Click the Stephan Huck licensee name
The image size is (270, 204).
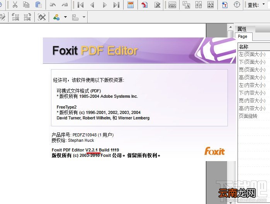(81, 140)
